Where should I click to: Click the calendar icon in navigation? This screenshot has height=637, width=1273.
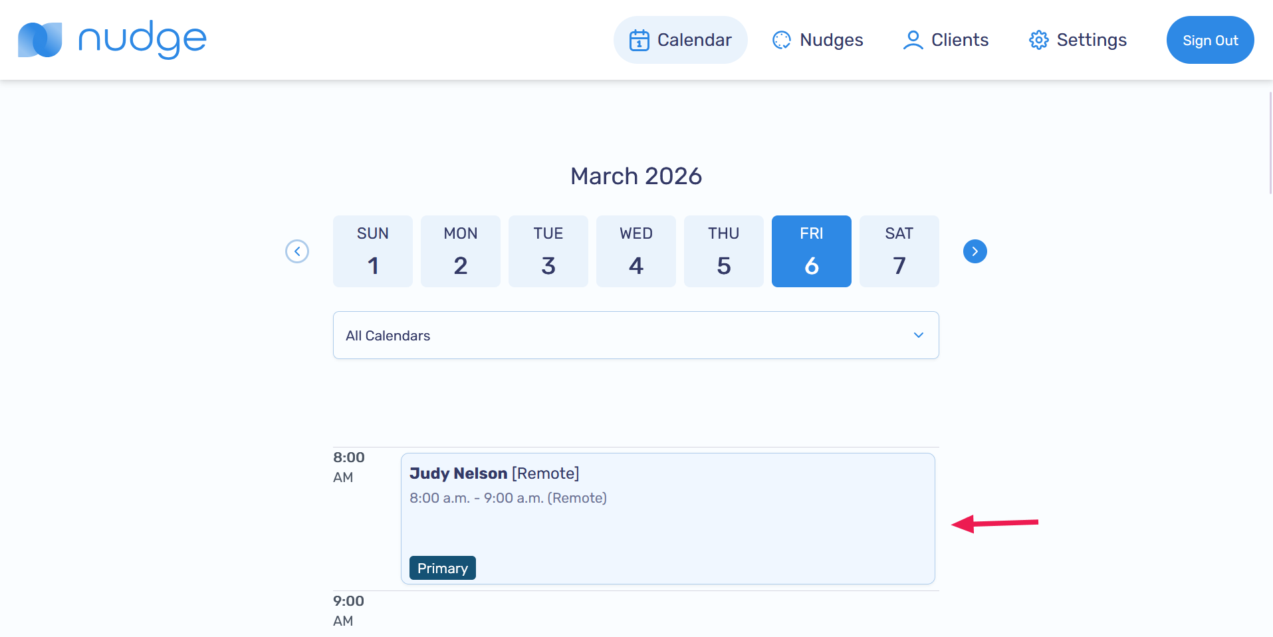pos(639,40)
